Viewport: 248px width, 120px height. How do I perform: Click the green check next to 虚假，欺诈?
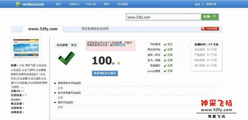click(x=165, y=55)
